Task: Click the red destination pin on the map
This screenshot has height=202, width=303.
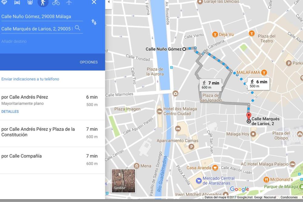Action: point(249,116)
